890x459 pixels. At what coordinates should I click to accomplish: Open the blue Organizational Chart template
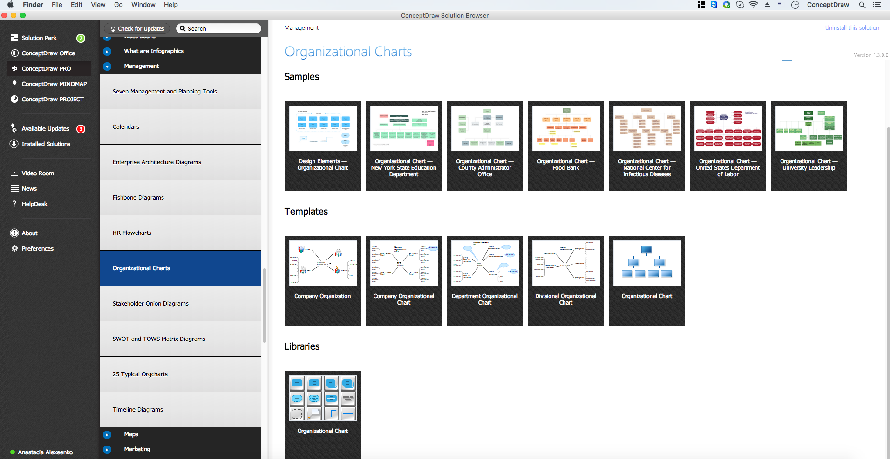coord(647,281)
